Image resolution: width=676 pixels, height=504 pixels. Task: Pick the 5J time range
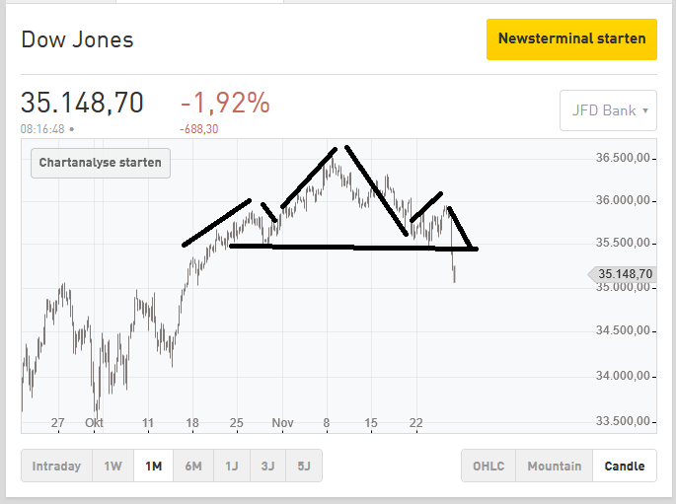(x=304, y=467)
